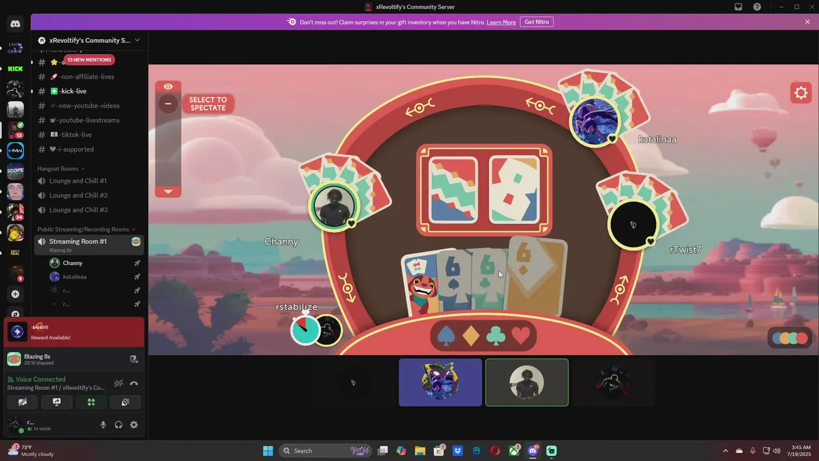Viewport: 819px width, 461px height.
Task: Mute the microphone in user panel
Action: (x=103, y=425)
